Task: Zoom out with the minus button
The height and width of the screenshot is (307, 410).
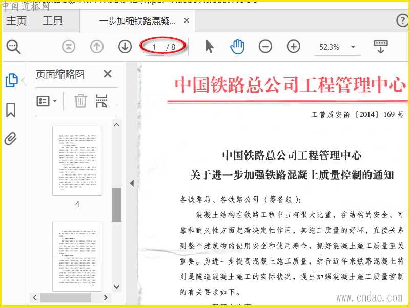Action: 265,47
